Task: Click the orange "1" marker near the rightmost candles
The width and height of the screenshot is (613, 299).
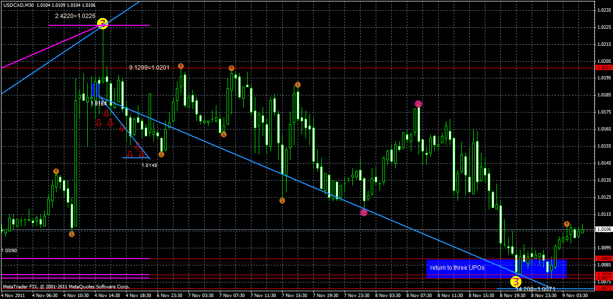Action: [566, 224]
